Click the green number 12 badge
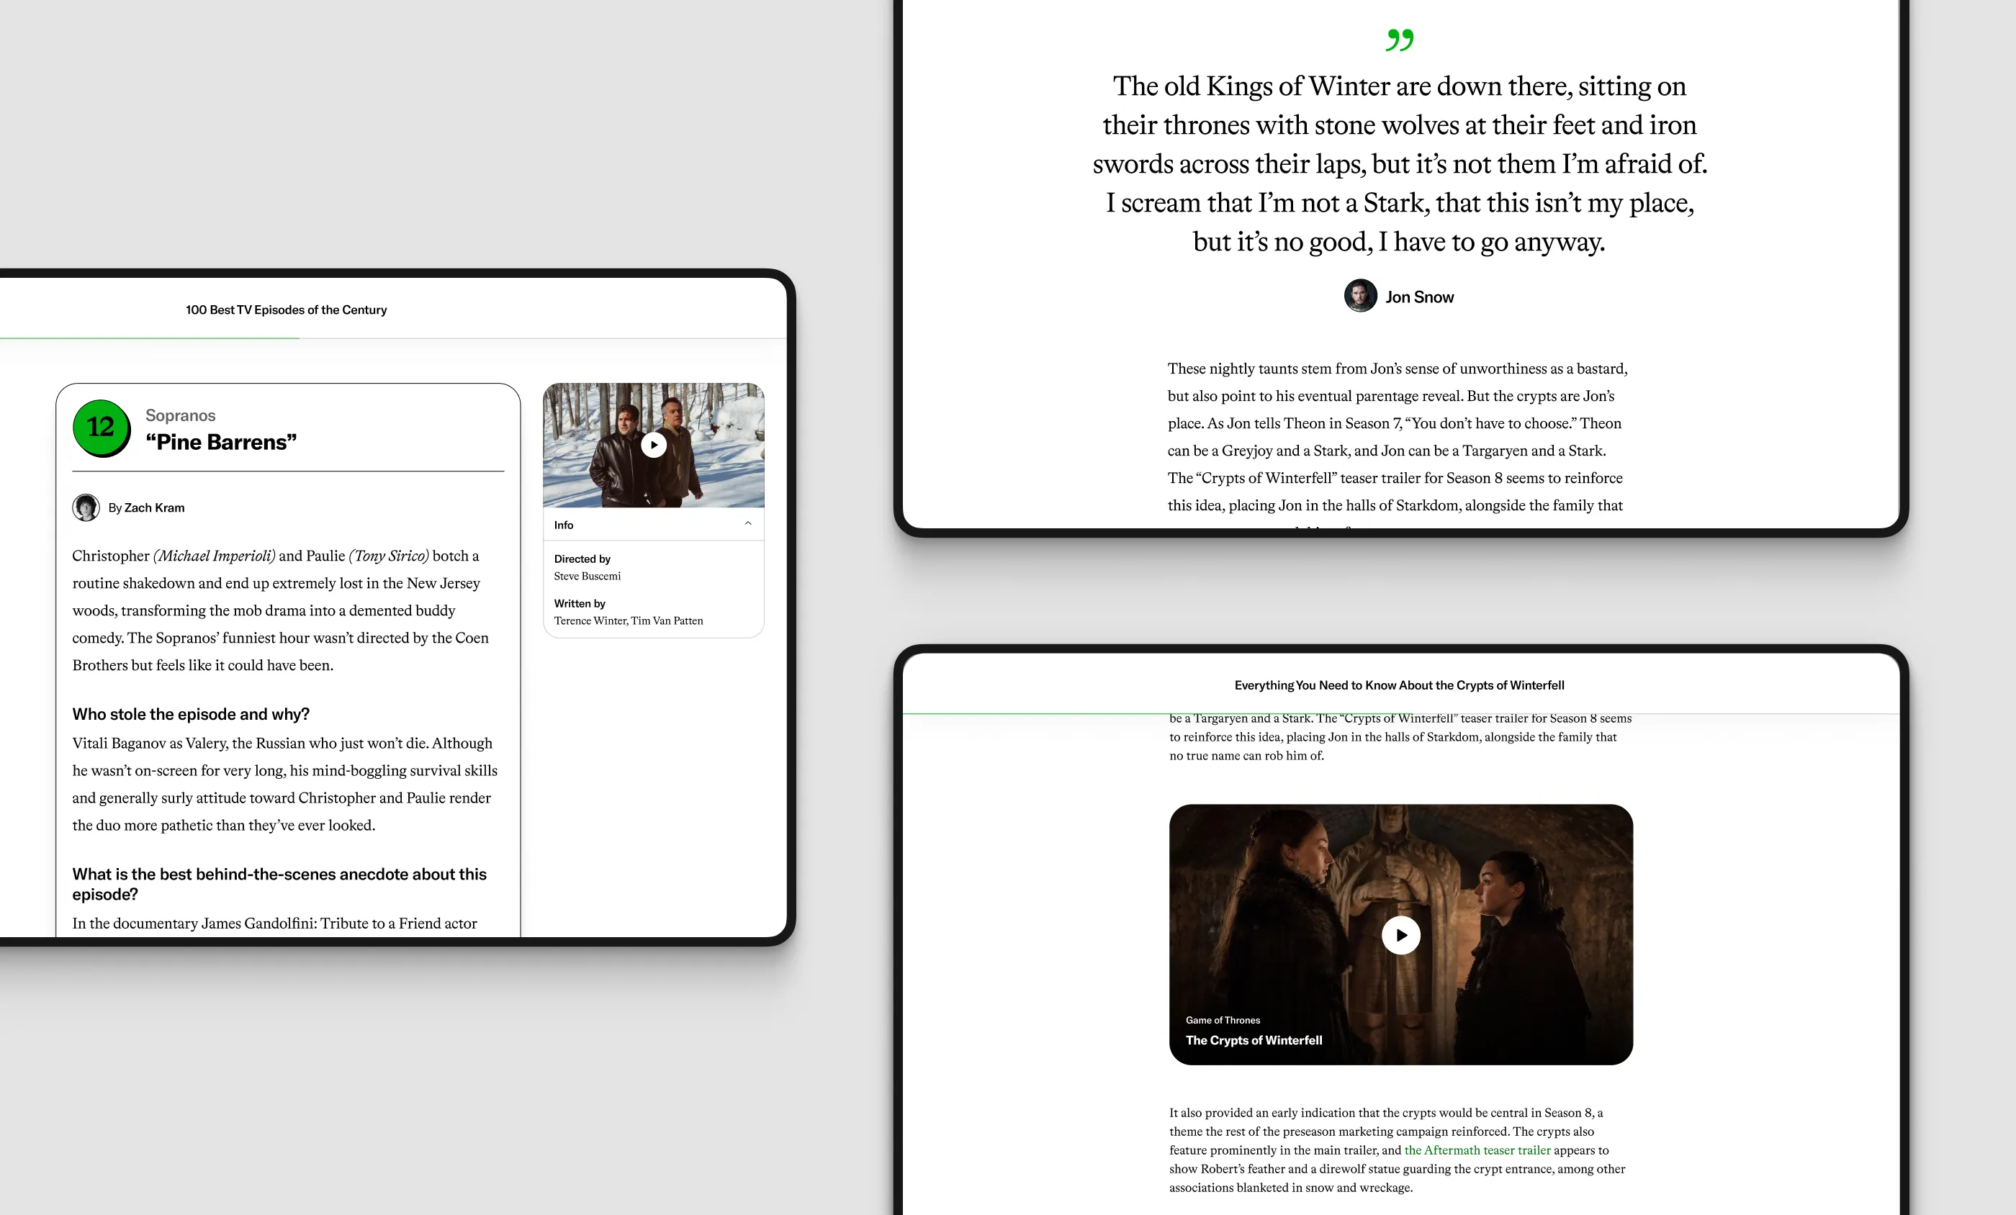Image resolution: width=2016 pixels, height=1215 pixels. (101, 427)
